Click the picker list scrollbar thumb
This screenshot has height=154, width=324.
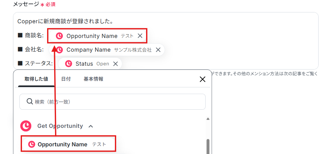[x=208, y=147]
